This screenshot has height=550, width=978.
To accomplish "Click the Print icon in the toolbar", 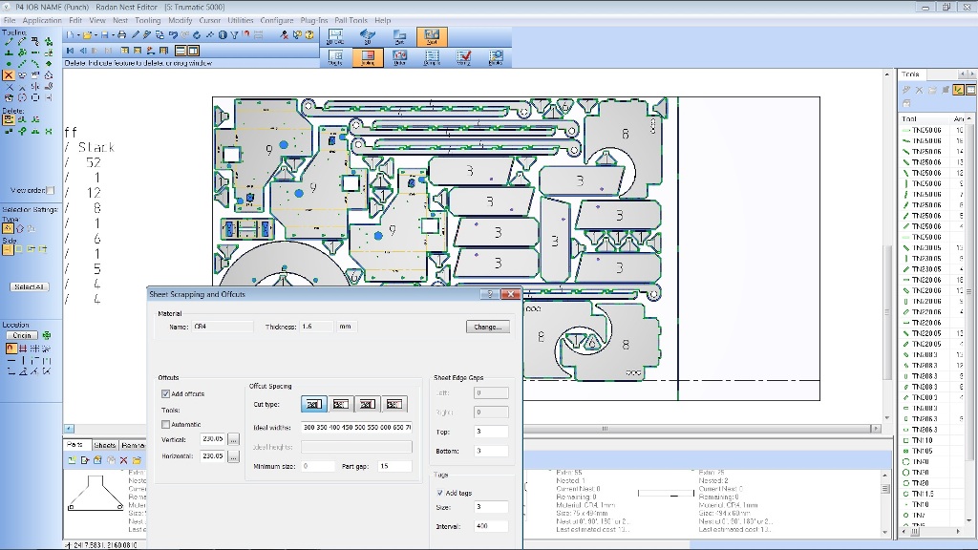I will (119, 34).
